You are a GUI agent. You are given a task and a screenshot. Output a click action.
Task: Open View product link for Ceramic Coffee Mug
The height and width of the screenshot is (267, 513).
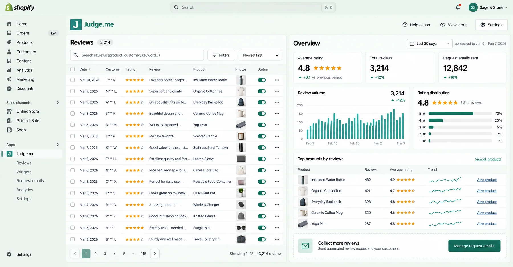click(486, 213)
